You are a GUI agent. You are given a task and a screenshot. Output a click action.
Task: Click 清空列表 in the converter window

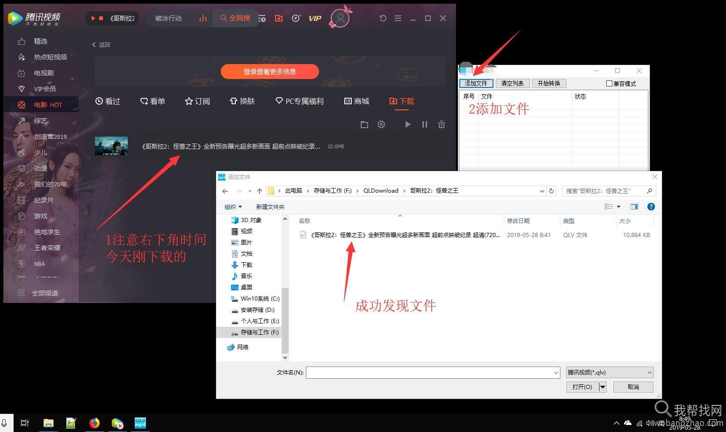pos(513,83)
